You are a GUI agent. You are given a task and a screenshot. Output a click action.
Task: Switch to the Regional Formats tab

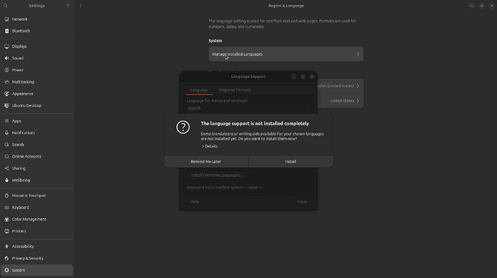[236, 90]
